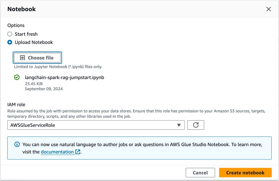Click the IAM role label

(x=16, y=104)
